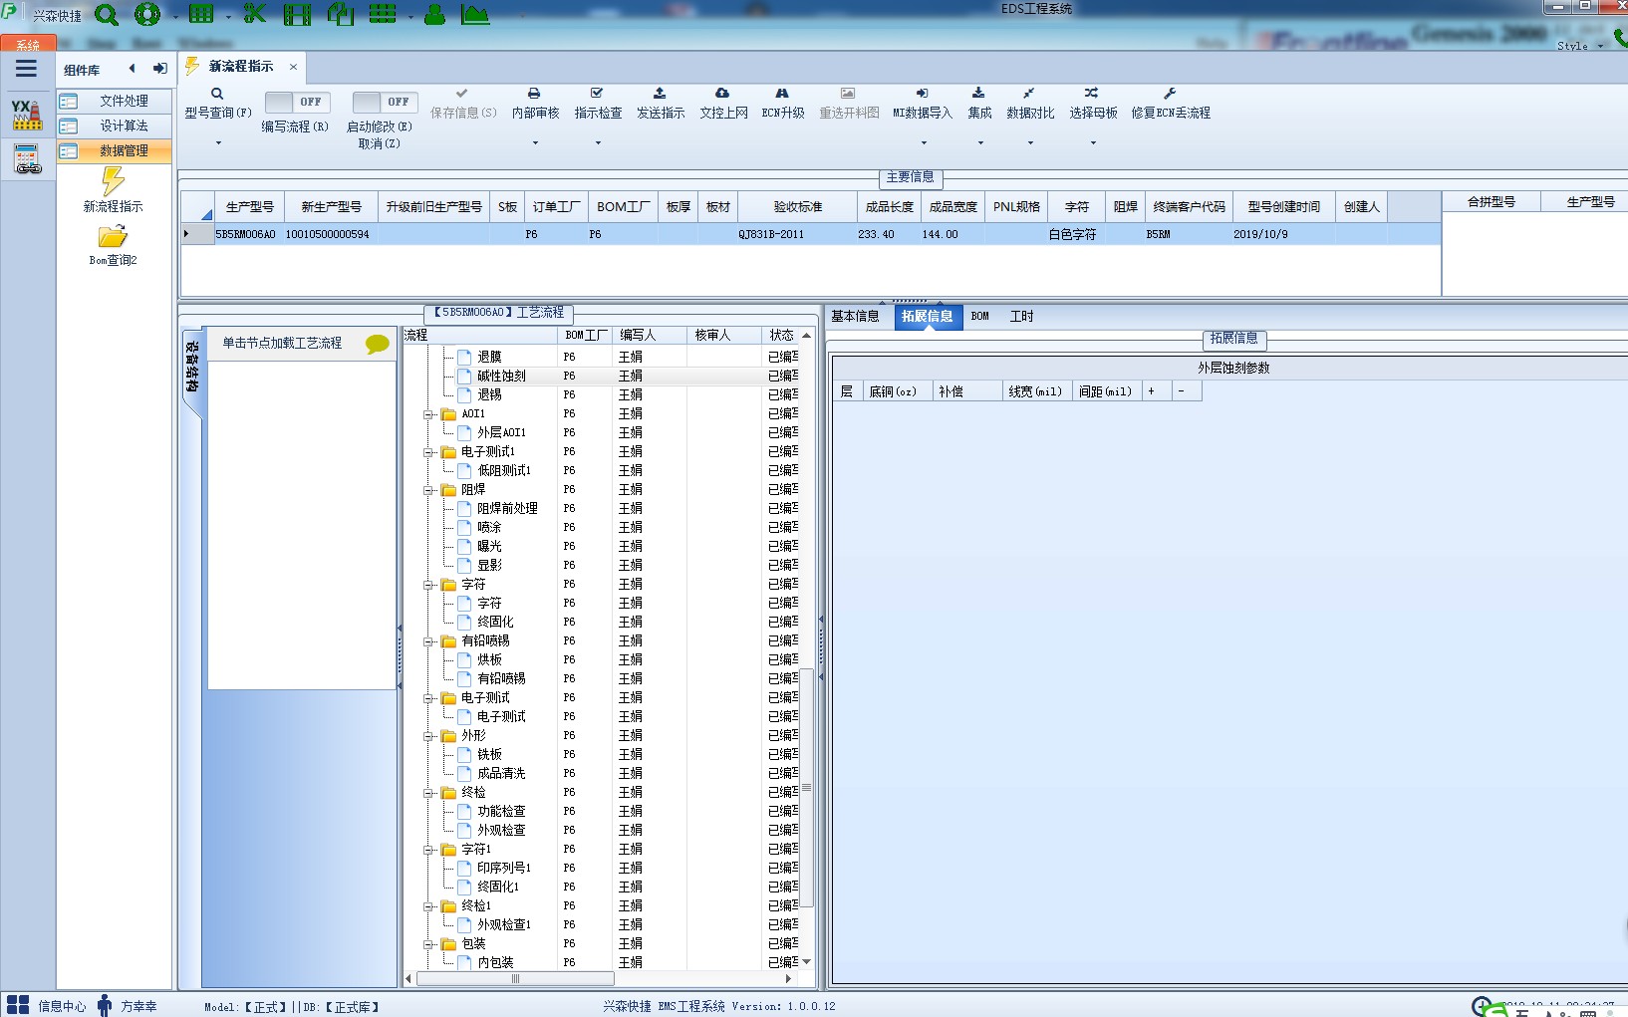
Task: Click the YX factory sidebar icon
Action: [27, 115]
